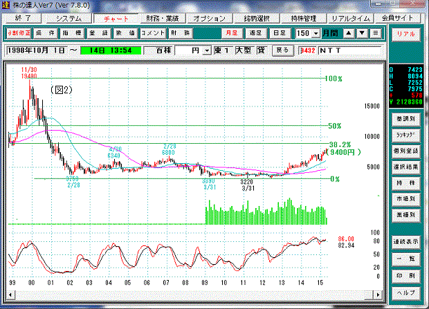Screen dimensions: 429x309
Task: Click the 登録 register button
Action: click(x=98, y=33)
